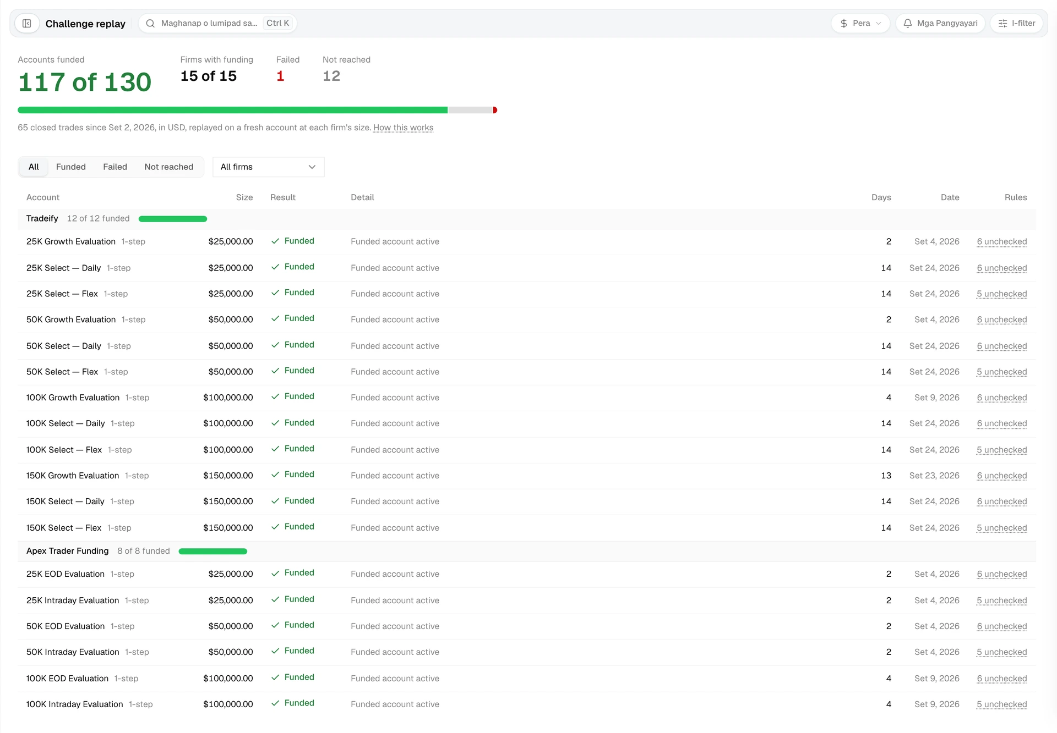This screenshot has width=1057, height=733.
Task: Sort by the Account column header
Action: click(x=43, y=197)
